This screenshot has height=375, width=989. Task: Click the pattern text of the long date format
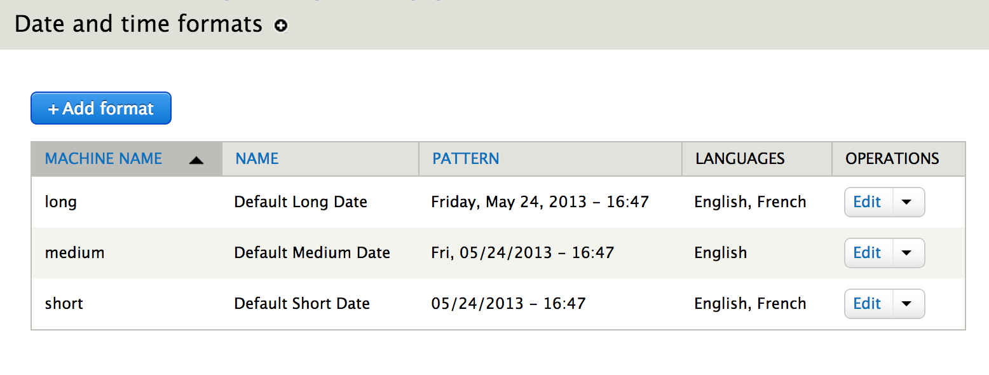click(x=540, y=201)
